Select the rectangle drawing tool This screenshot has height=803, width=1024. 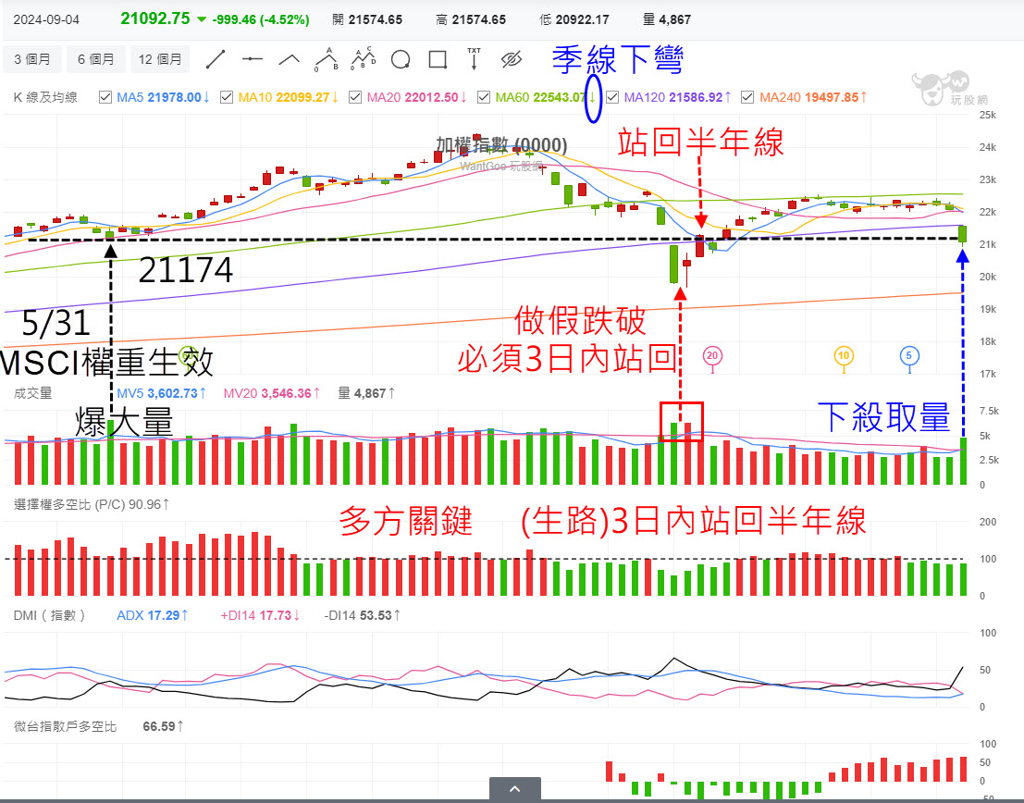tap(438, 59)
